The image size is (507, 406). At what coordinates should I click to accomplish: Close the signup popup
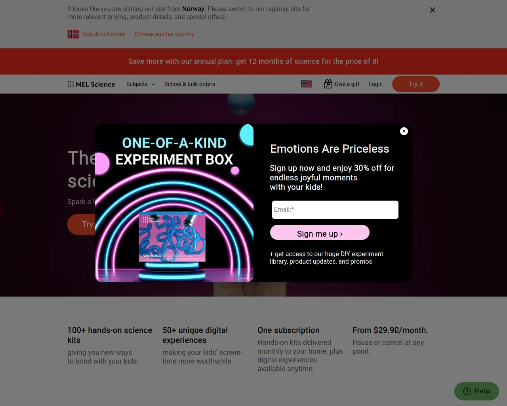[x=404, y=131]
